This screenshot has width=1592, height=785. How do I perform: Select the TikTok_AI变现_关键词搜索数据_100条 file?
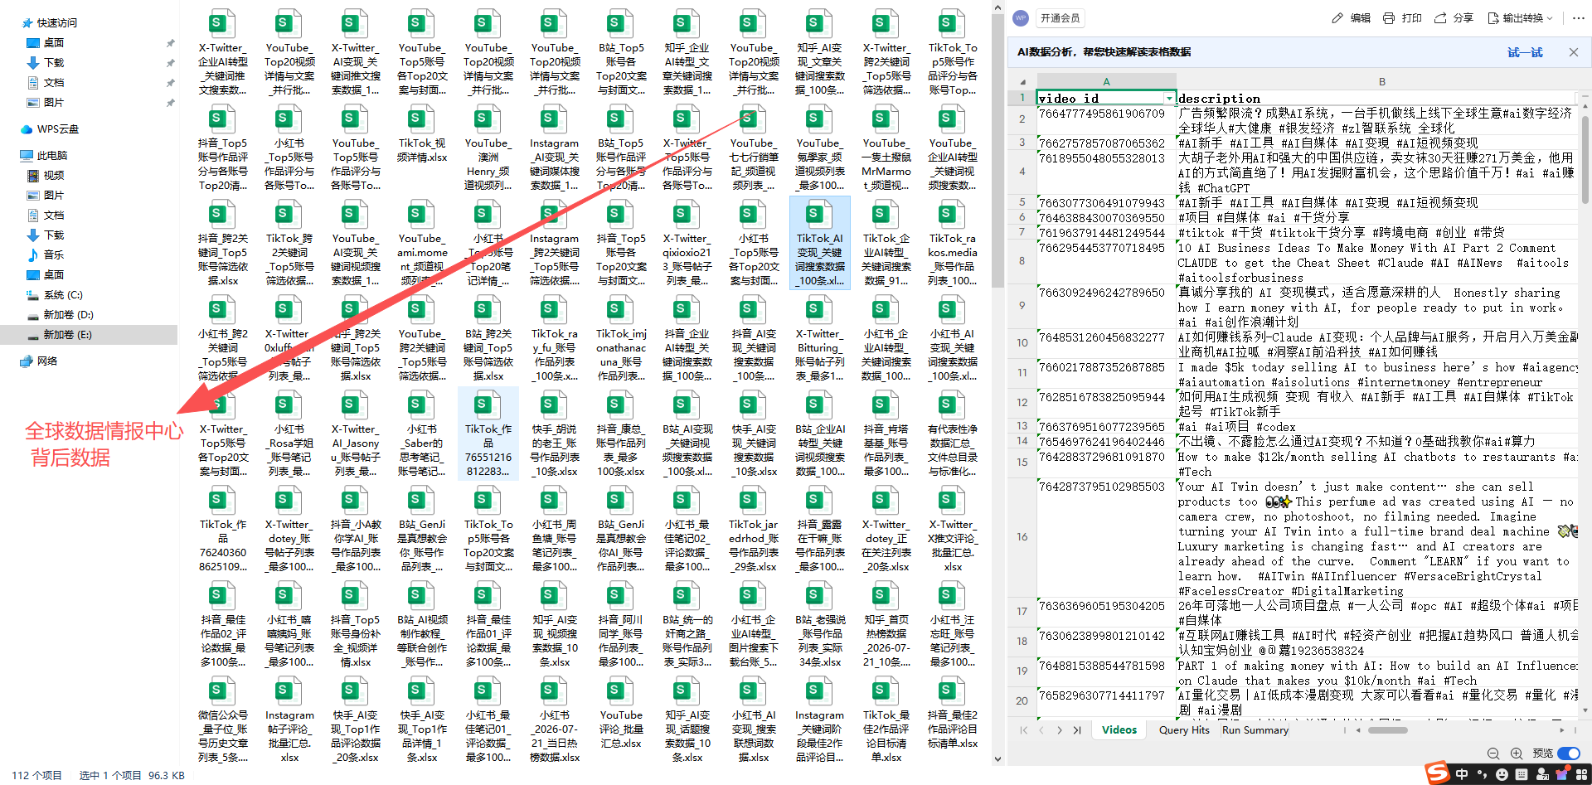pyautogui.click(x=820, y=244)
